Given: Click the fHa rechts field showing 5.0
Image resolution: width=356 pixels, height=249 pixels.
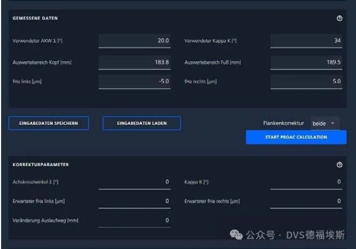Looking at the screenshot, I should tap(305, 82).
